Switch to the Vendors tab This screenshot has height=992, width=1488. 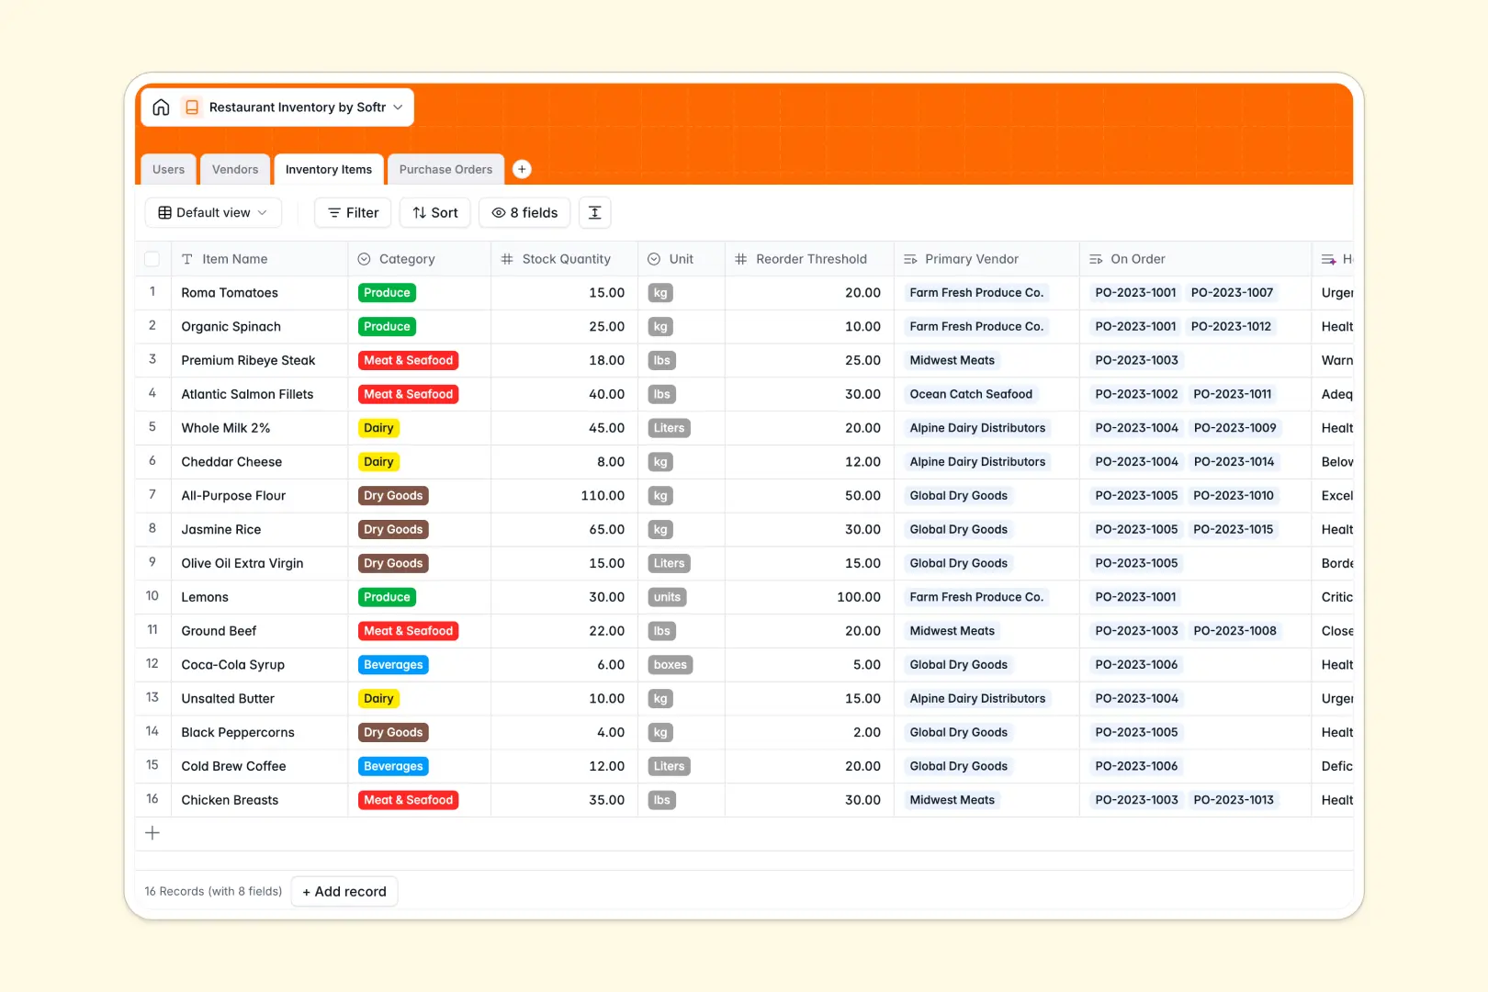[234, 169]
